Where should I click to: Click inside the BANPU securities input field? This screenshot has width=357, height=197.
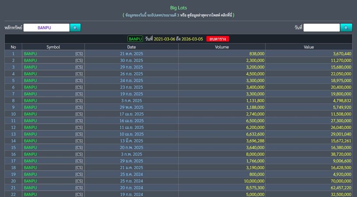pyautogui.click(x=46, y=28)
